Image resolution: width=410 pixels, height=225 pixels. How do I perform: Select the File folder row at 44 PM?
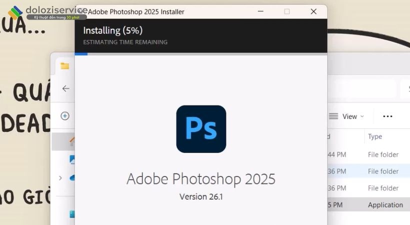(x=368, y=154)
